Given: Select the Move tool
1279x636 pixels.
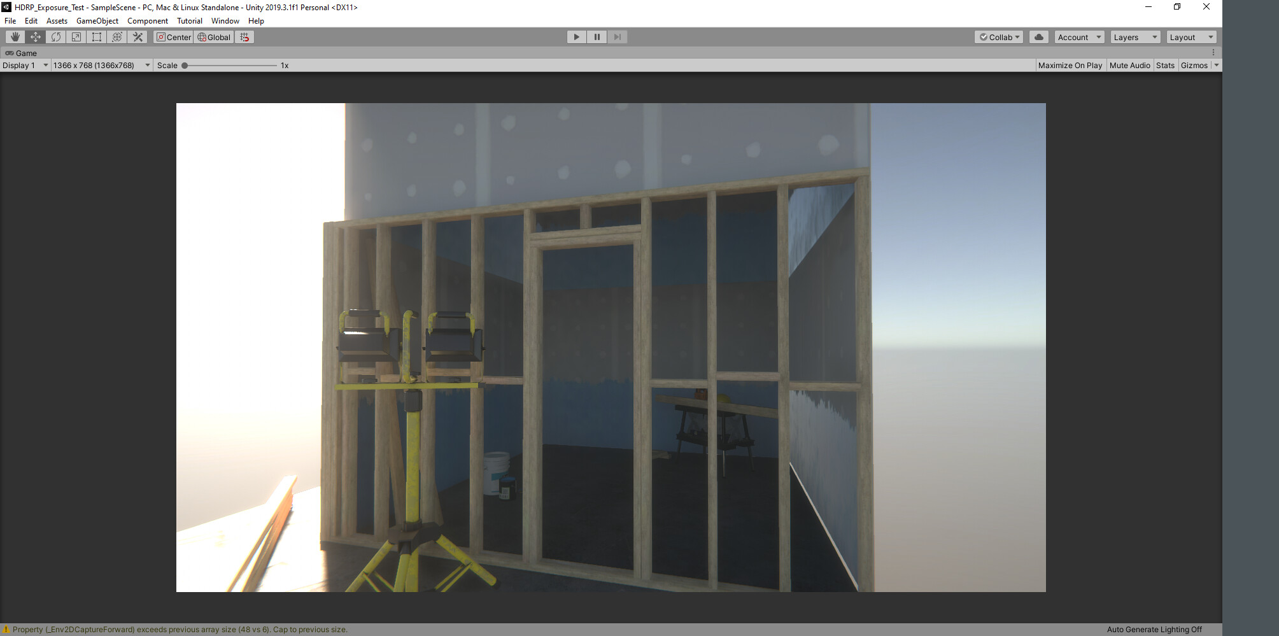Looking at the screenshot, I should pyautogui.click(x=36, y=37).
